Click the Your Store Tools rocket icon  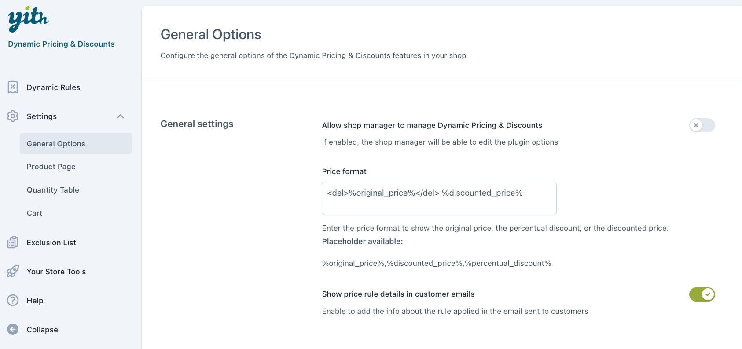pos(13,271)
